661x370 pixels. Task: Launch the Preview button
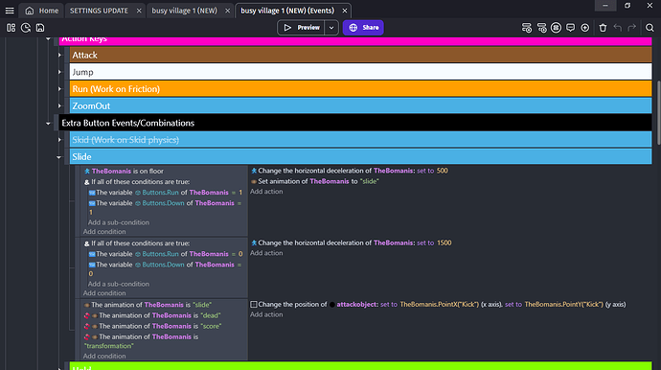[x=301, y=28]
